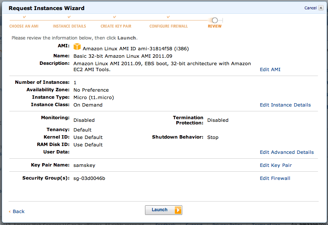This screenshot has height=225, width=328.
Task: Open the Edit AMI link
Action: (270, 69)
